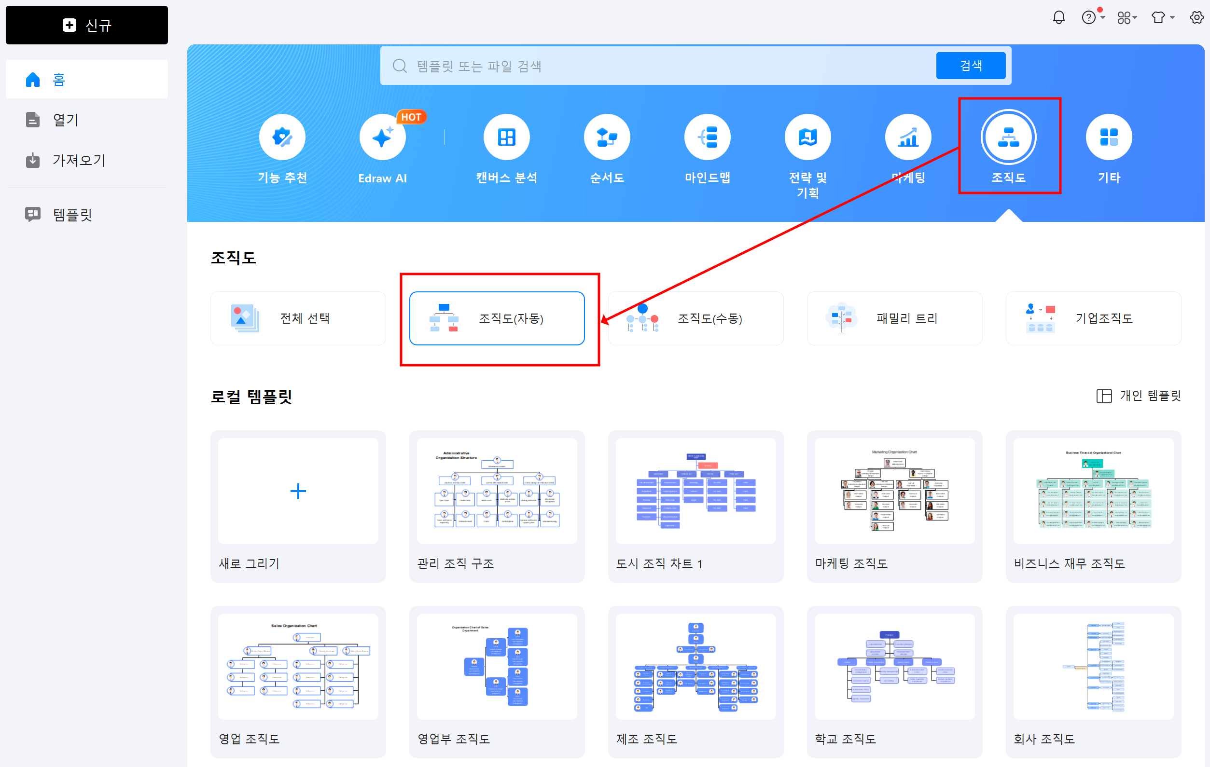Click the 기업조직도 card icon
The width and height of the screenshot is (1210, 767).
click(x=1040, y=318)
